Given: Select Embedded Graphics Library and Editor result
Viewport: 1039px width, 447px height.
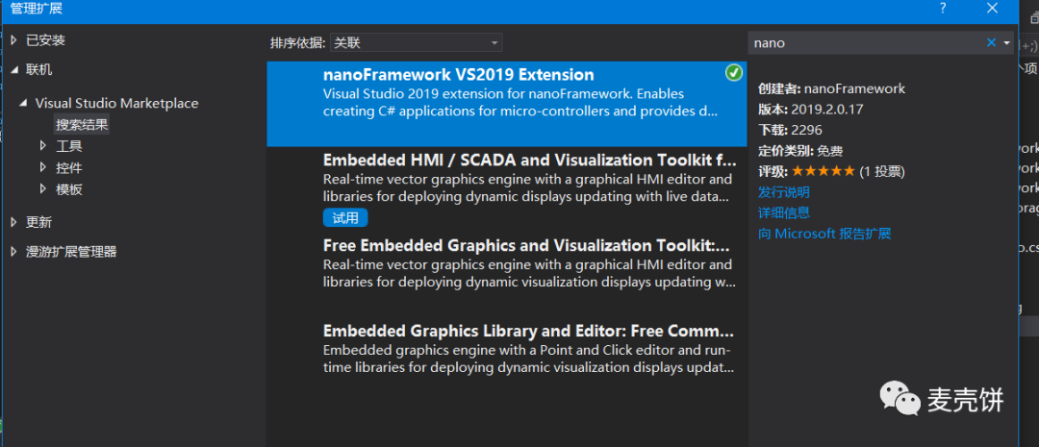Looking at the screenshot, I should (507, 360).
